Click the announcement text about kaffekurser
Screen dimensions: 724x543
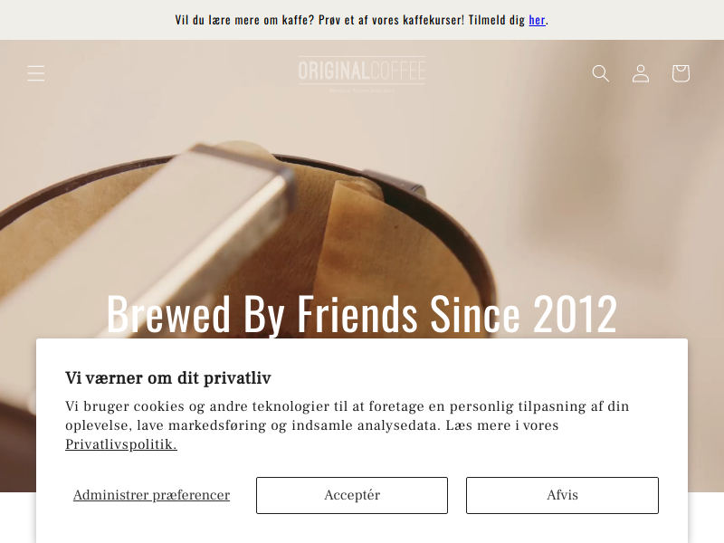tap(351, 20)
